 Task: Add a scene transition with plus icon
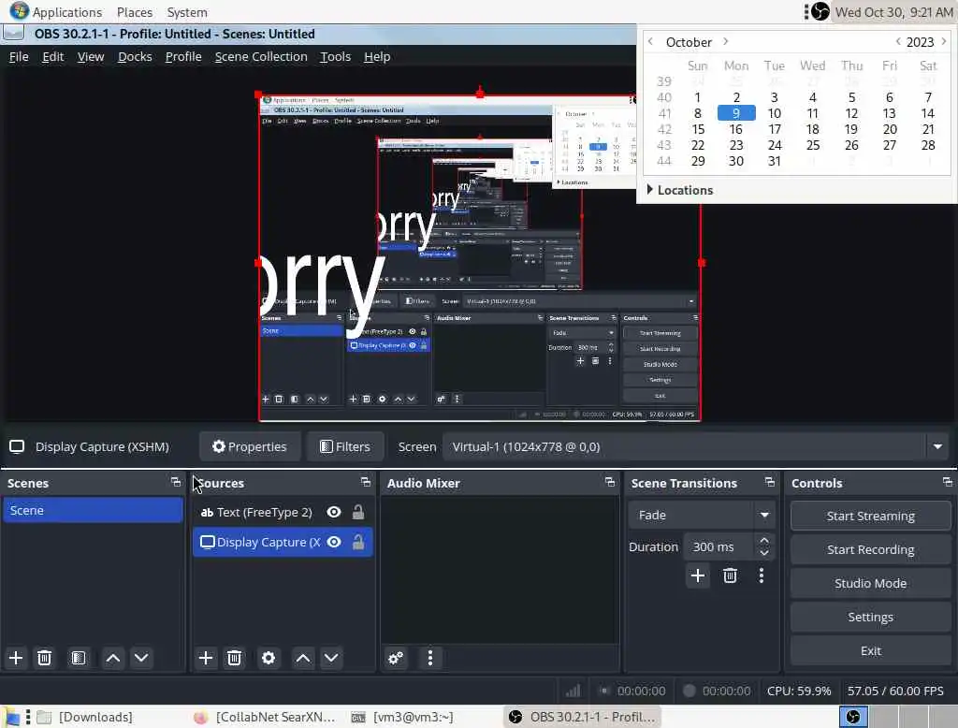[x=697, y=575]
